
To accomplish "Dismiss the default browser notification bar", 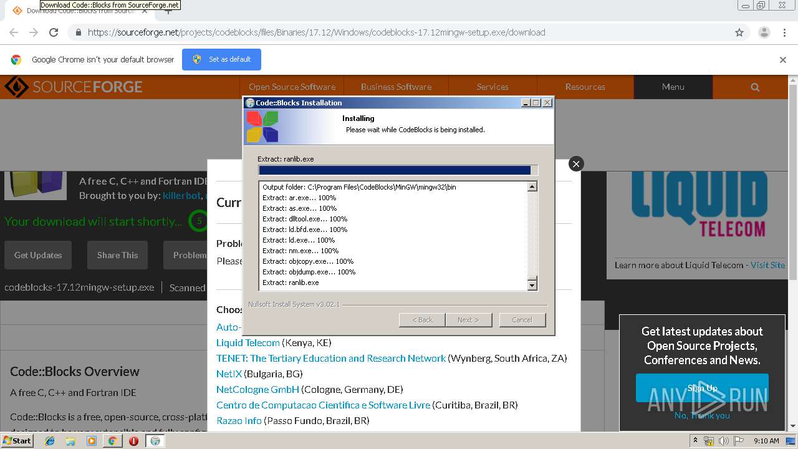I will [783, 60].
